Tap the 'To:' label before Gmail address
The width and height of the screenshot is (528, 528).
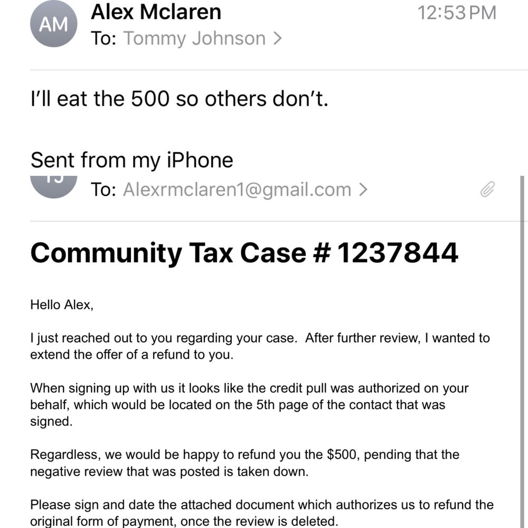tap(103, 190)
